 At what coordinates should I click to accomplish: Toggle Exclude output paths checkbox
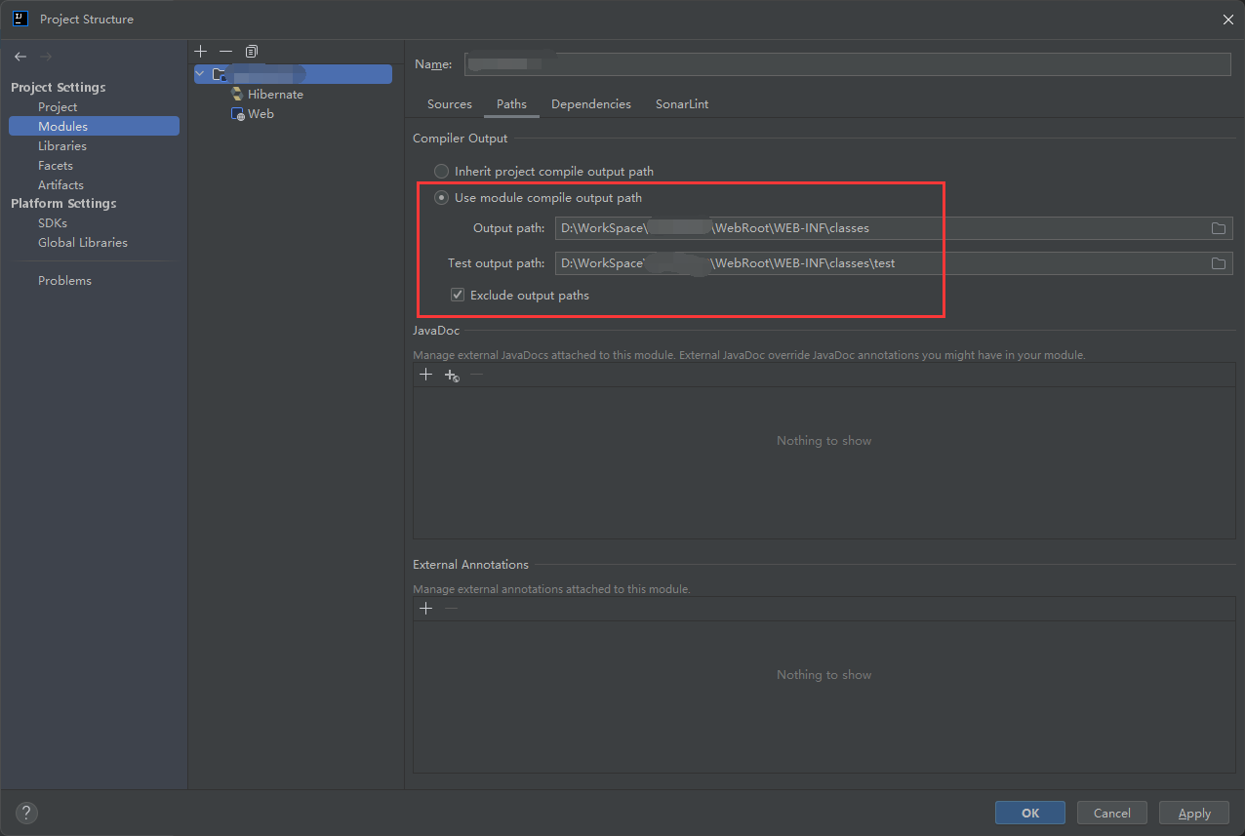(x=457, y=295)
